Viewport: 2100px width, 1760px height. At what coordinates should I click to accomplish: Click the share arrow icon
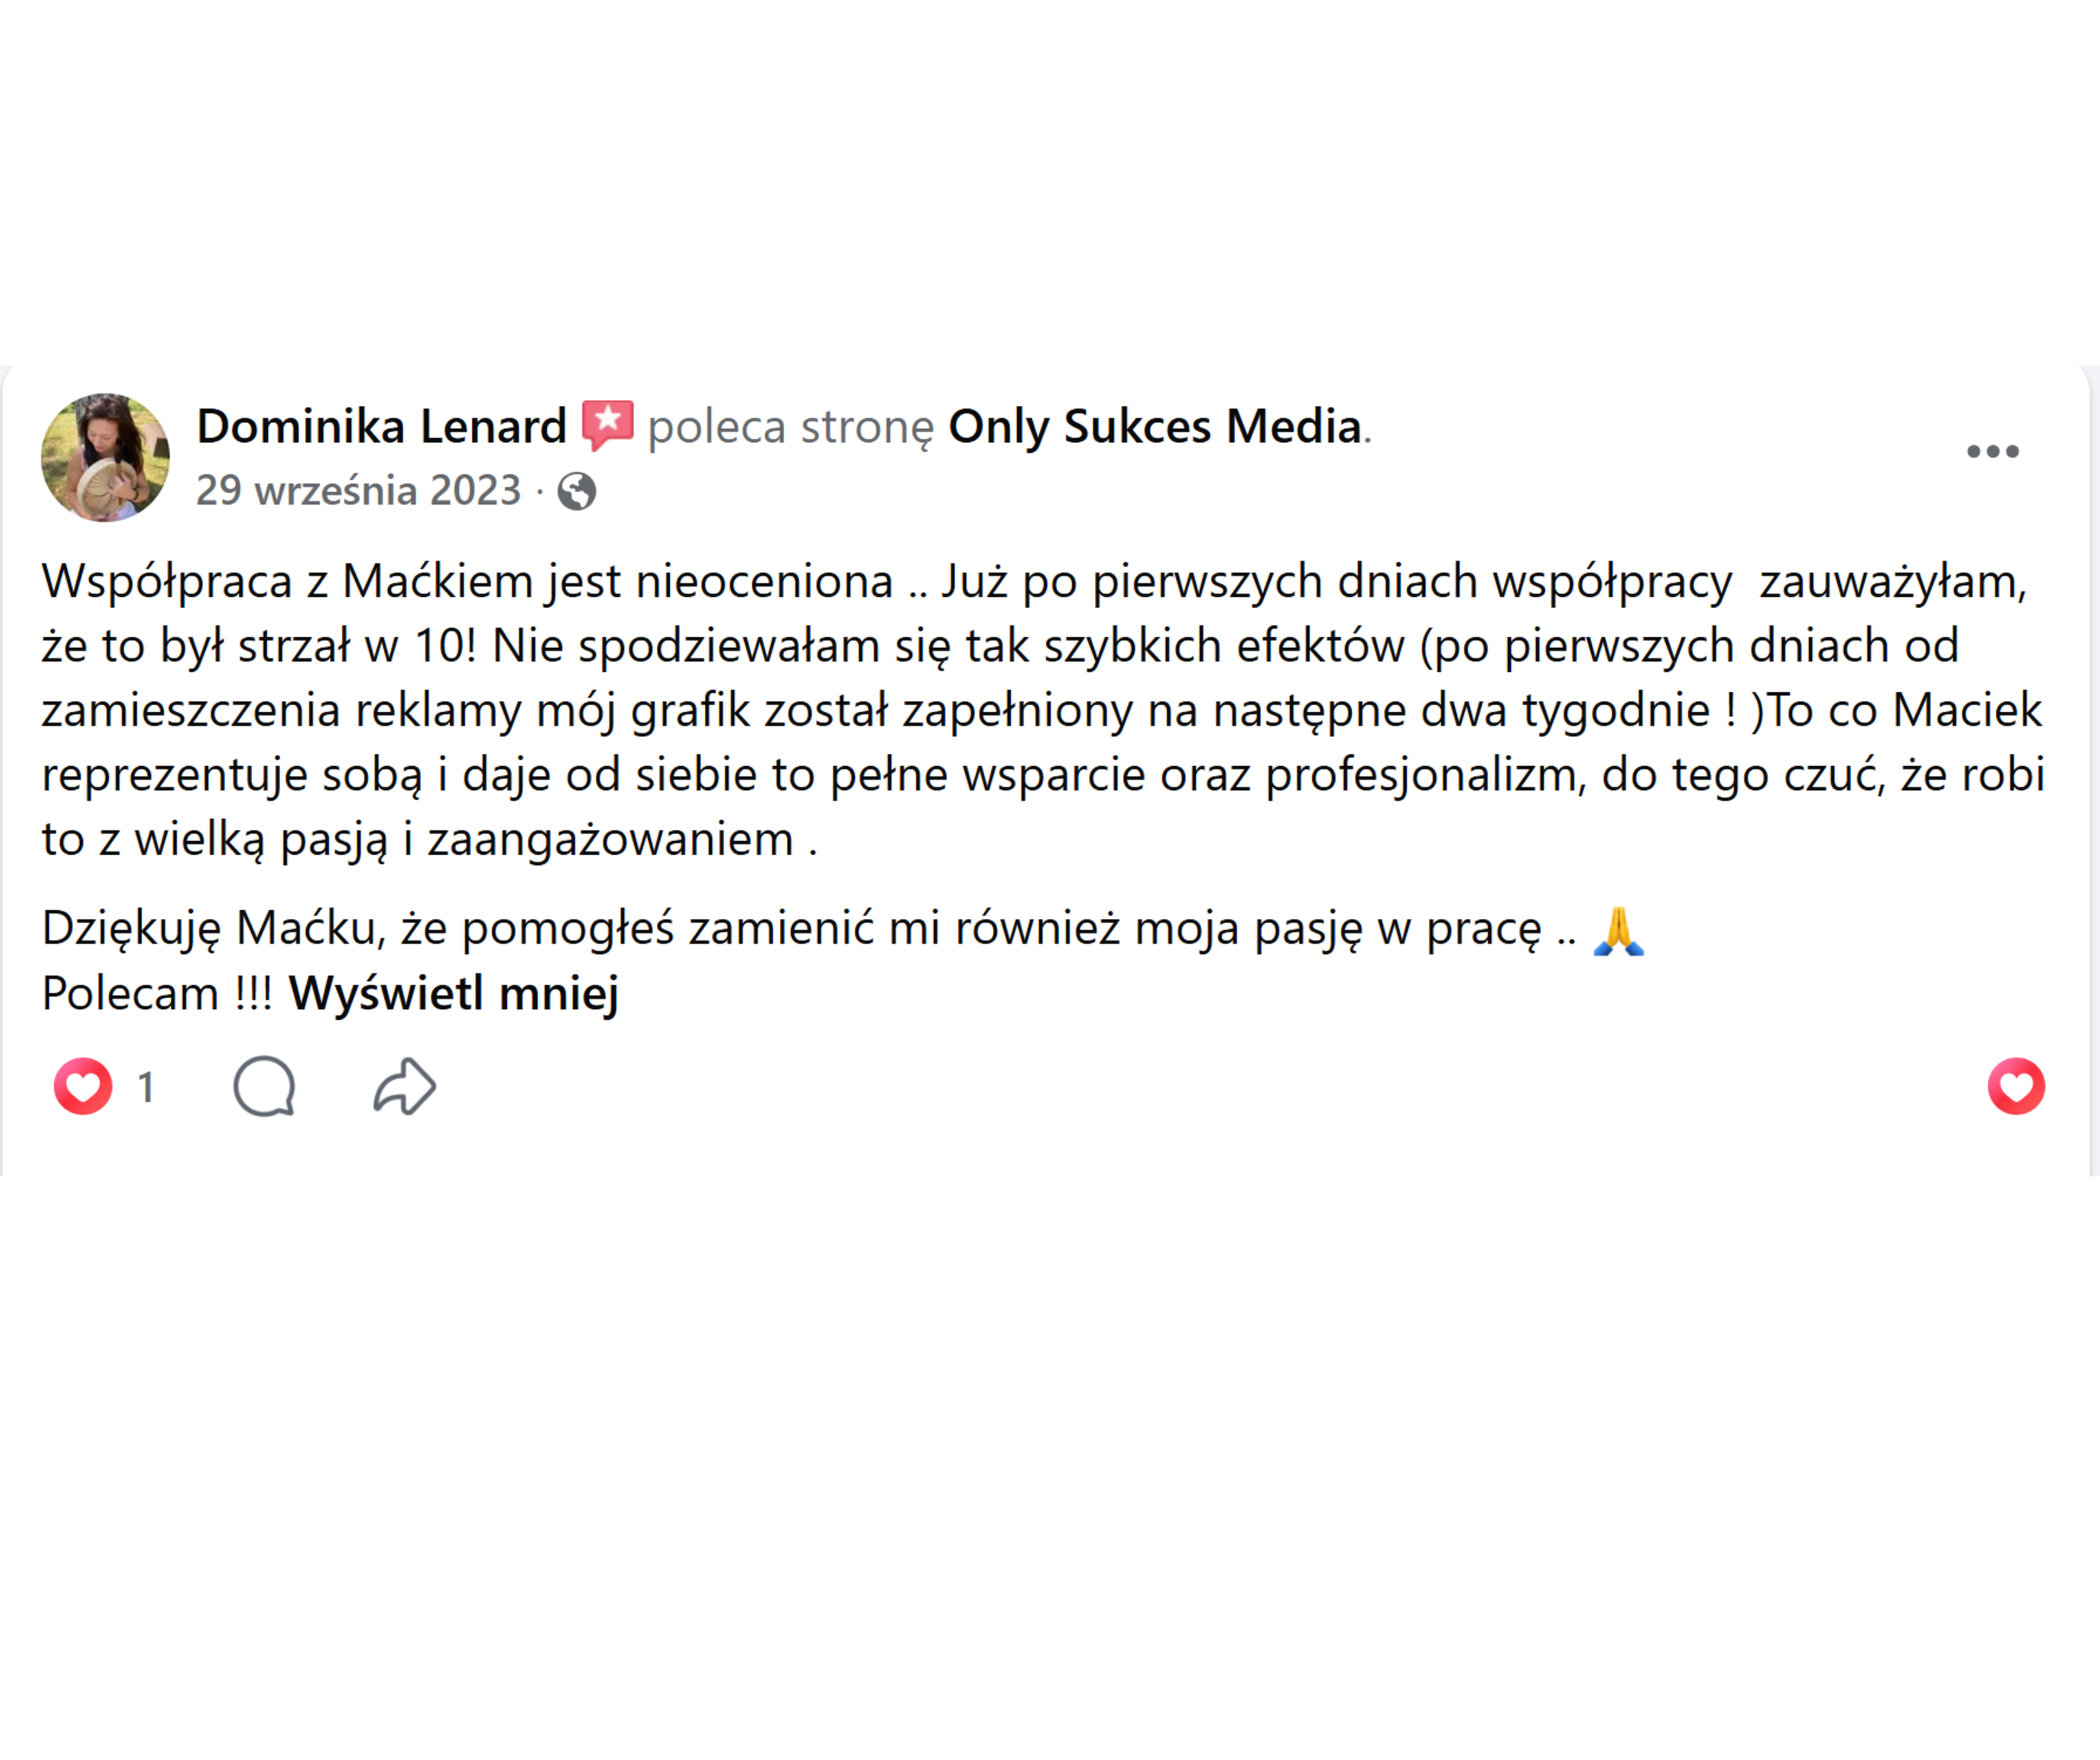pyautogui.click(x=405, y=1086)
